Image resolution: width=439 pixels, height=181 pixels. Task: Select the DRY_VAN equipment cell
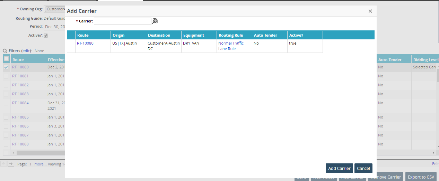(x=199, y=46)
